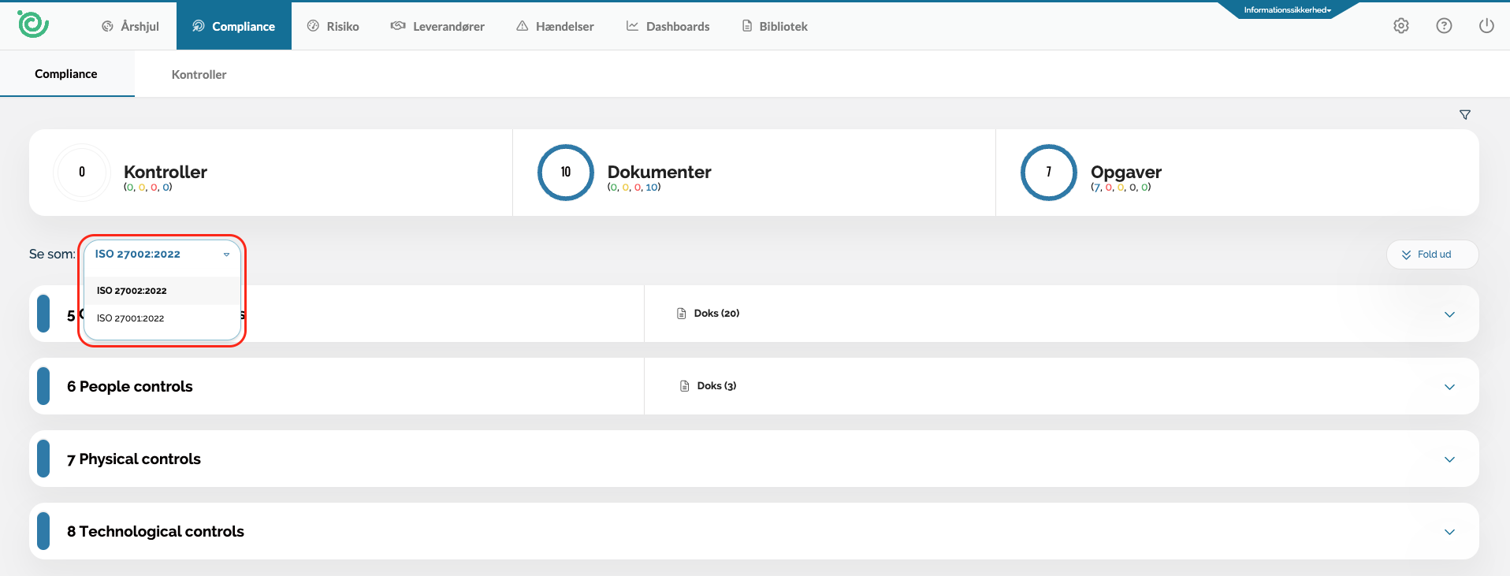Screen dimensions: 1510x576
Task: Select ISO 27001:2022 from the dropdown list
Action: coord(131,318)
